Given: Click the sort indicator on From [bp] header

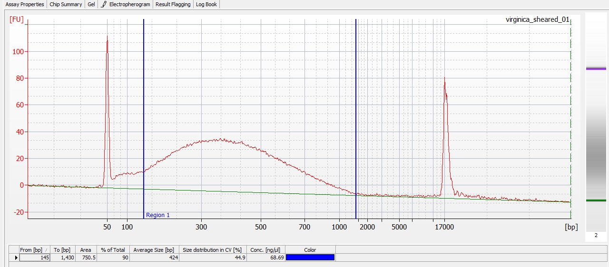Looking at the screenshot, I should coord(46,250).
